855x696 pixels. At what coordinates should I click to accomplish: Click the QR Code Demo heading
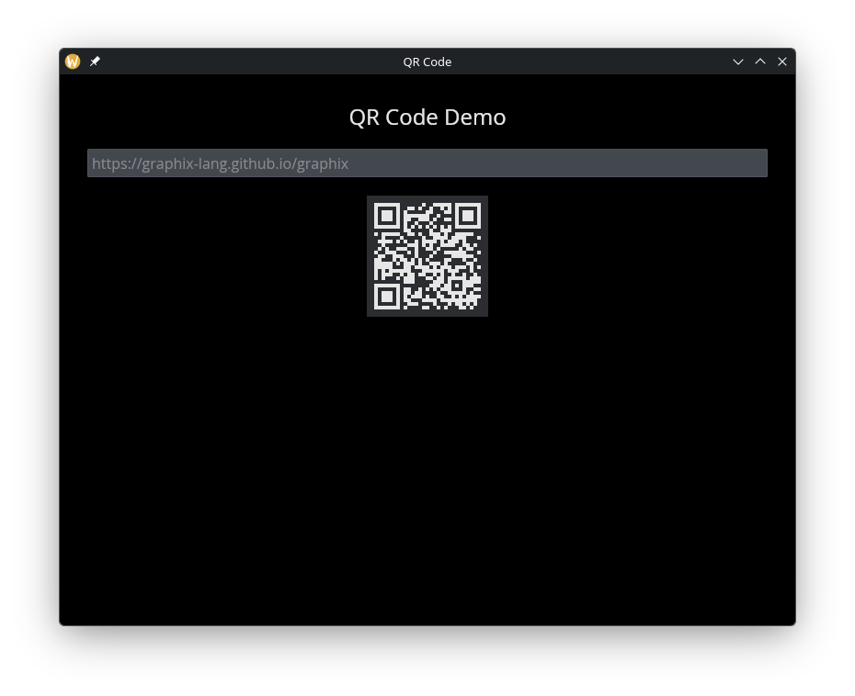[x=427, y=117]
